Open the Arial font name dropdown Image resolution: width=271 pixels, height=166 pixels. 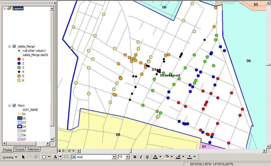coord(114,157)
